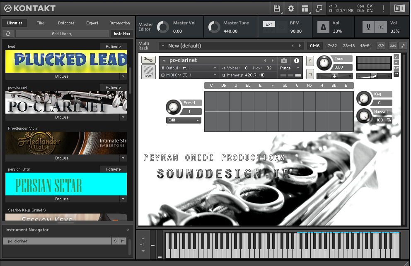Image resolution: width=411 pixels, height=266 pixels.
Task: Select rack page 17-32
Action: (x=331, y=46)
